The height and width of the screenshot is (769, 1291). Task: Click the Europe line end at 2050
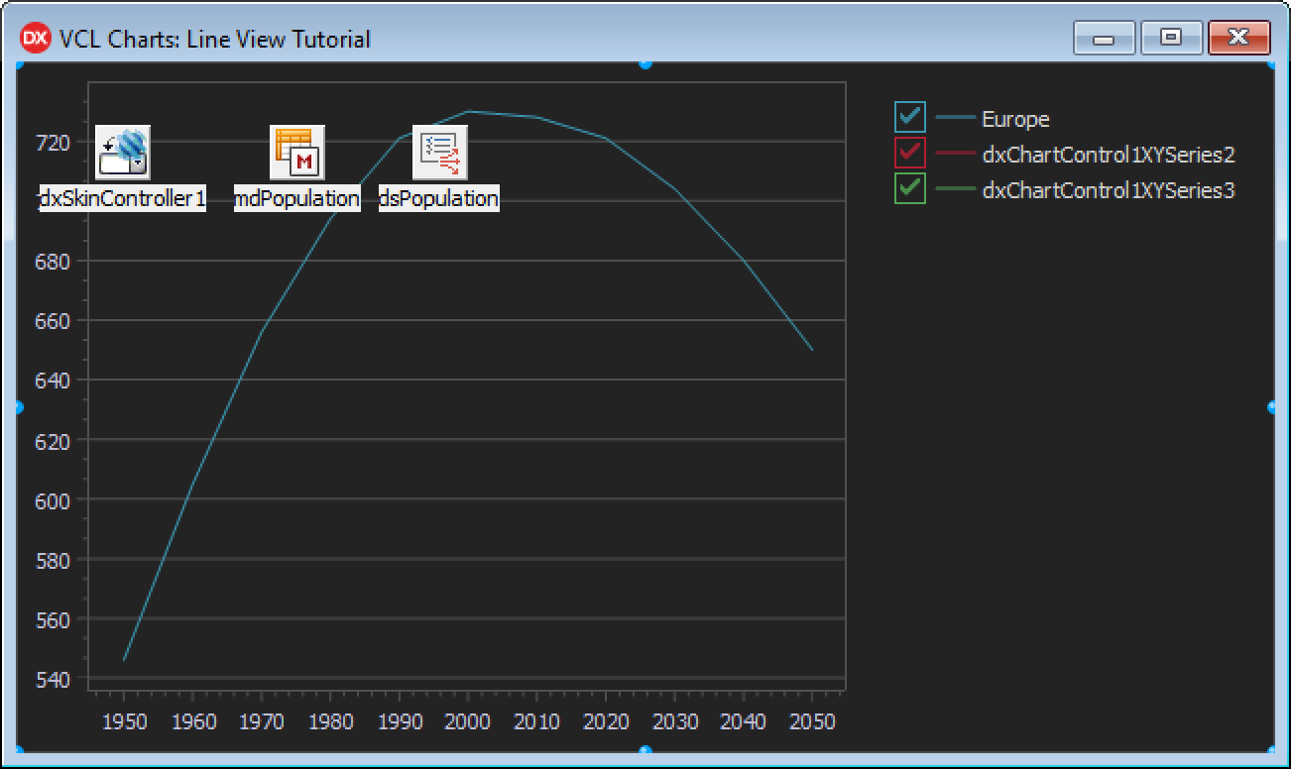tap(812, 349)
